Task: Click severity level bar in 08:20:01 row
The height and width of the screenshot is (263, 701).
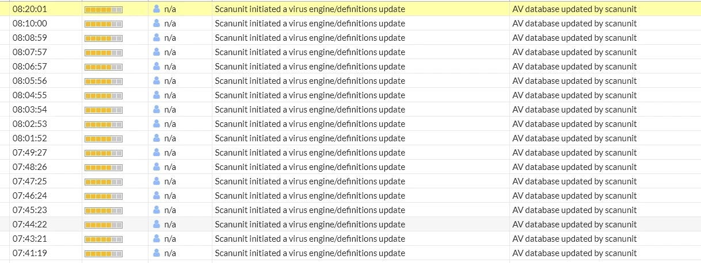Action: tap(104, 10)
